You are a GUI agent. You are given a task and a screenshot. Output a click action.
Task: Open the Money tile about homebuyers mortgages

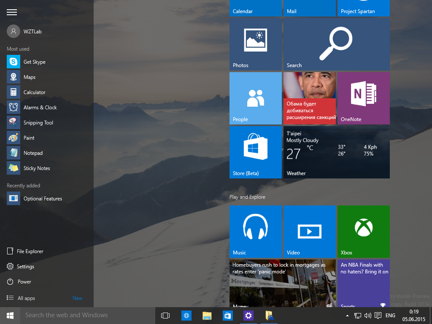pyautogui.click(x=283, y=283)
